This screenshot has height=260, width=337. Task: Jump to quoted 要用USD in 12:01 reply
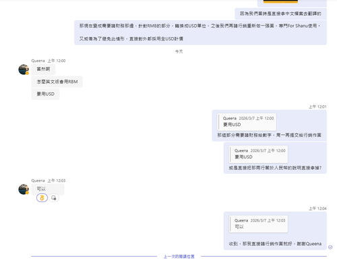(x=247, y=122)
